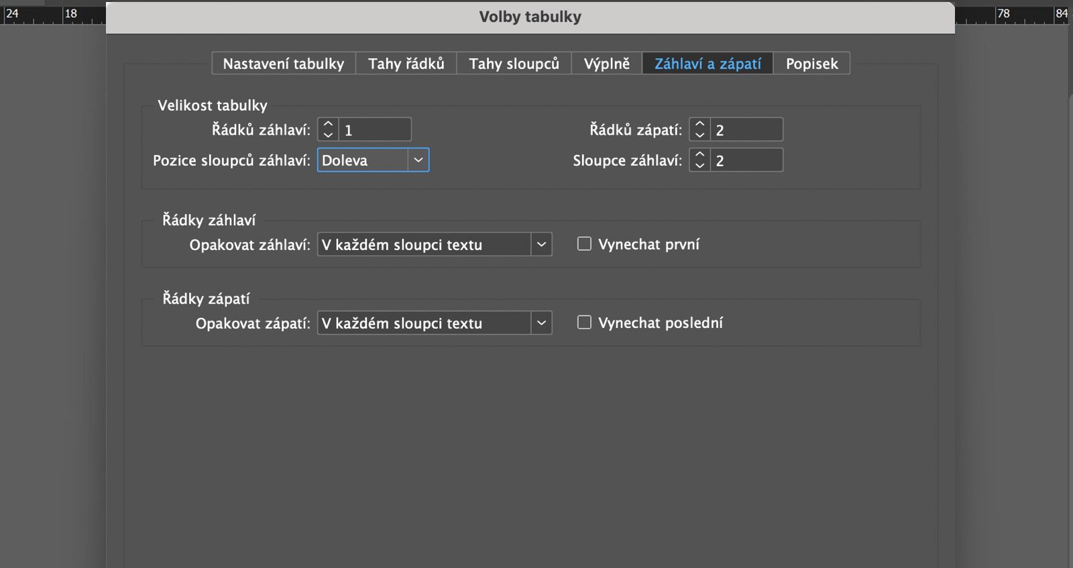Select the Výplně tab
Viewport: 1073px width, 568px height.
(607, 64)
